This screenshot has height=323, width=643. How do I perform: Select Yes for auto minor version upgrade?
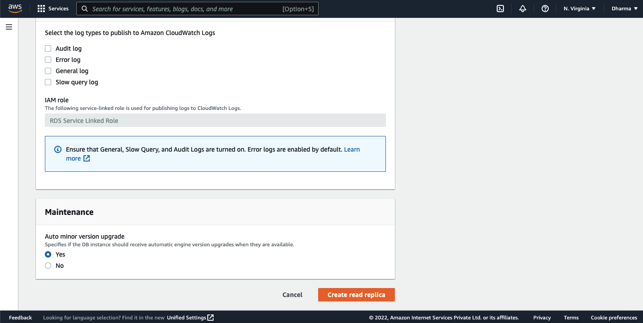[48, 254]
